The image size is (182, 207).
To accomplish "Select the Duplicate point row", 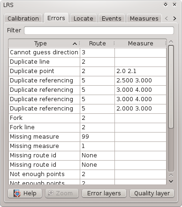I will [x=87, y=71].
